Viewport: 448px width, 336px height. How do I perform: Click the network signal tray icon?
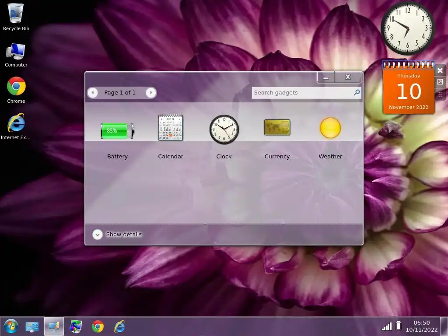coord(387,326)
